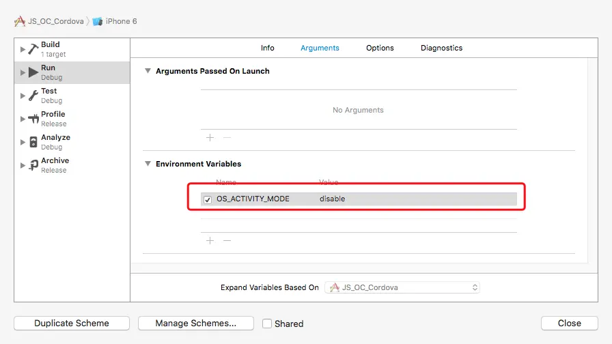
Task: Collapse the Arguments Passed On Launch section
Action: point(148,71)
